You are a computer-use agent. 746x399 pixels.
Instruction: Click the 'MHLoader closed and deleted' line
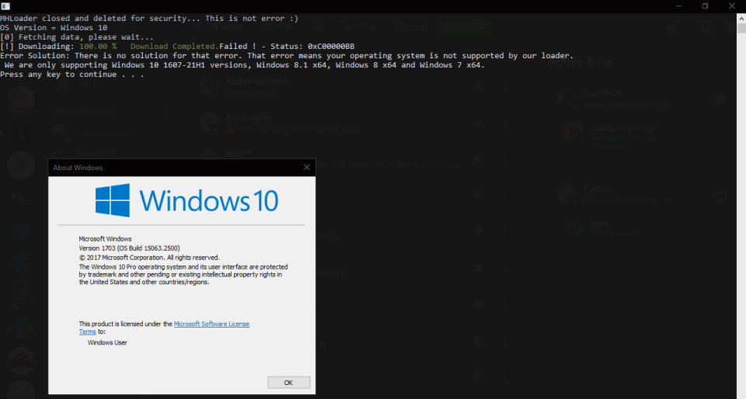(x=149, y=18)
